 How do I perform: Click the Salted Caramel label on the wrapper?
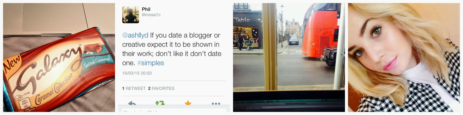point(97,62)
